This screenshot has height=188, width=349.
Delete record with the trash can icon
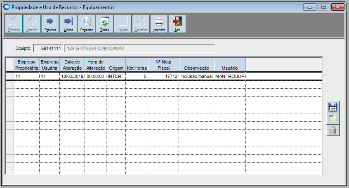click(x=333, y=130)
